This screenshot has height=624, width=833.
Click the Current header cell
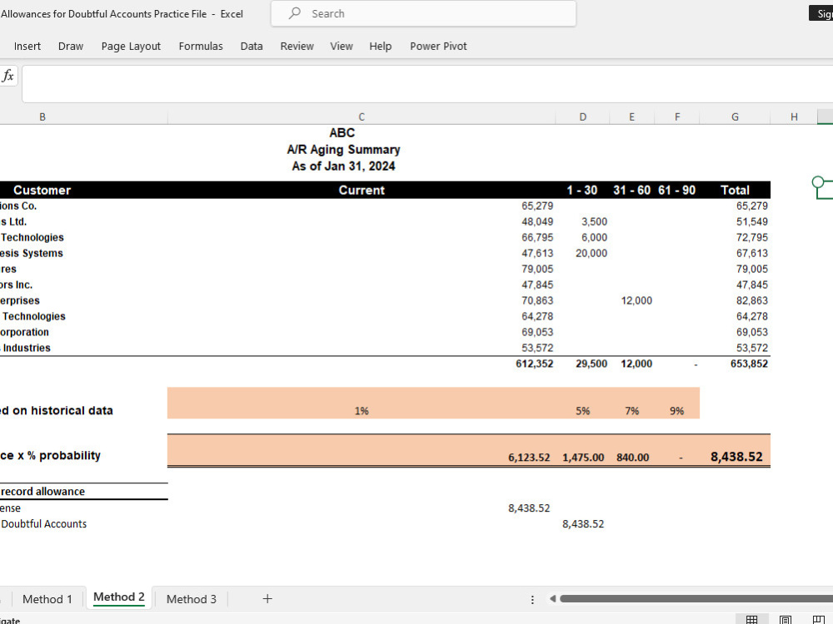click(362, 190)
